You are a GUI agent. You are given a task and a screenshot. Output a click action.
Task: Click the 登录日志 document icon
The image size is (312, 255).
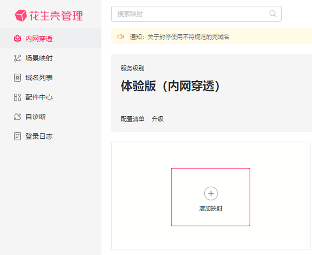17,137
